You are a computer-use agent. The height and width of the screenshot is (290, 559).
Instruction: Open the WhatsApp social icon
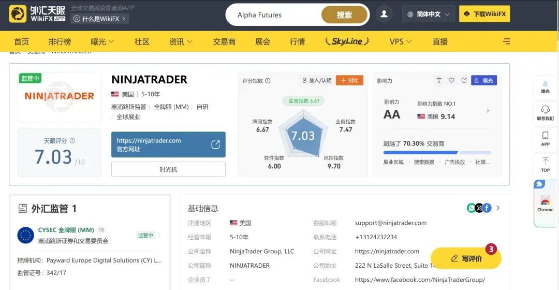[x=472, y=208]
